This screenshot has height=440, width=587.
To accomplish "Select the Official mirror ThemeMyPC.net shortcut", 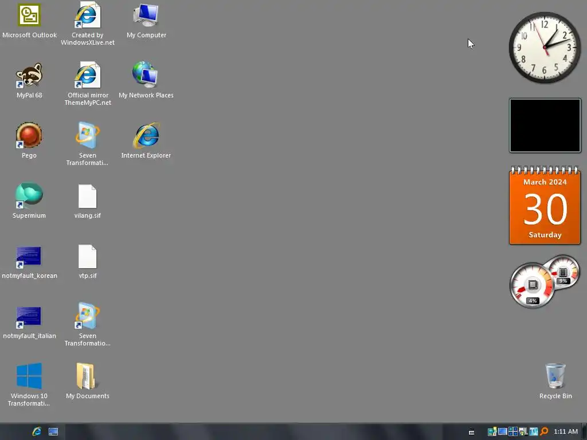I will [x=88, y=84].
